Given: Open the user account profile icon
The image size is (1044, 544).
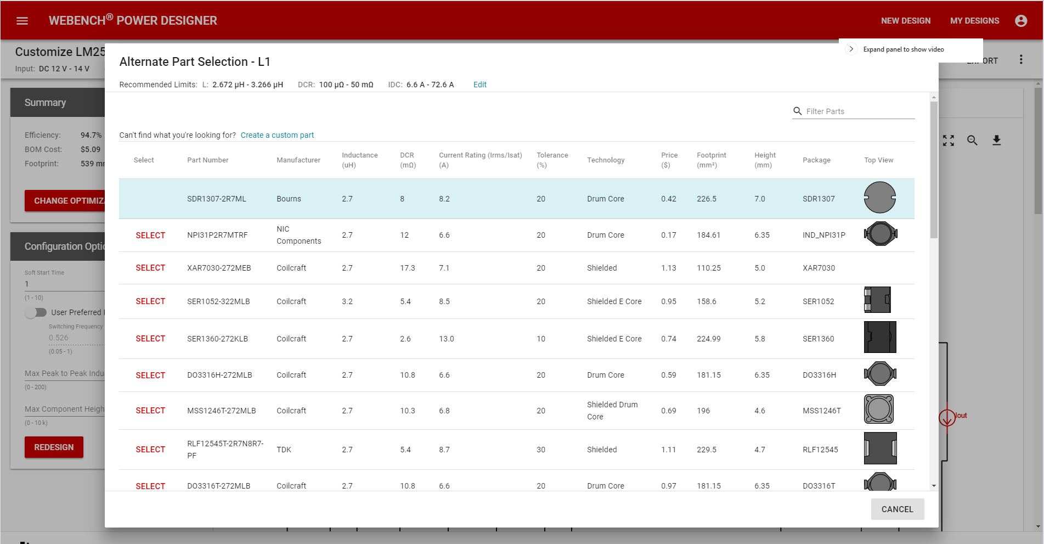Looking at the screenshot, I should pos(1021,21).
